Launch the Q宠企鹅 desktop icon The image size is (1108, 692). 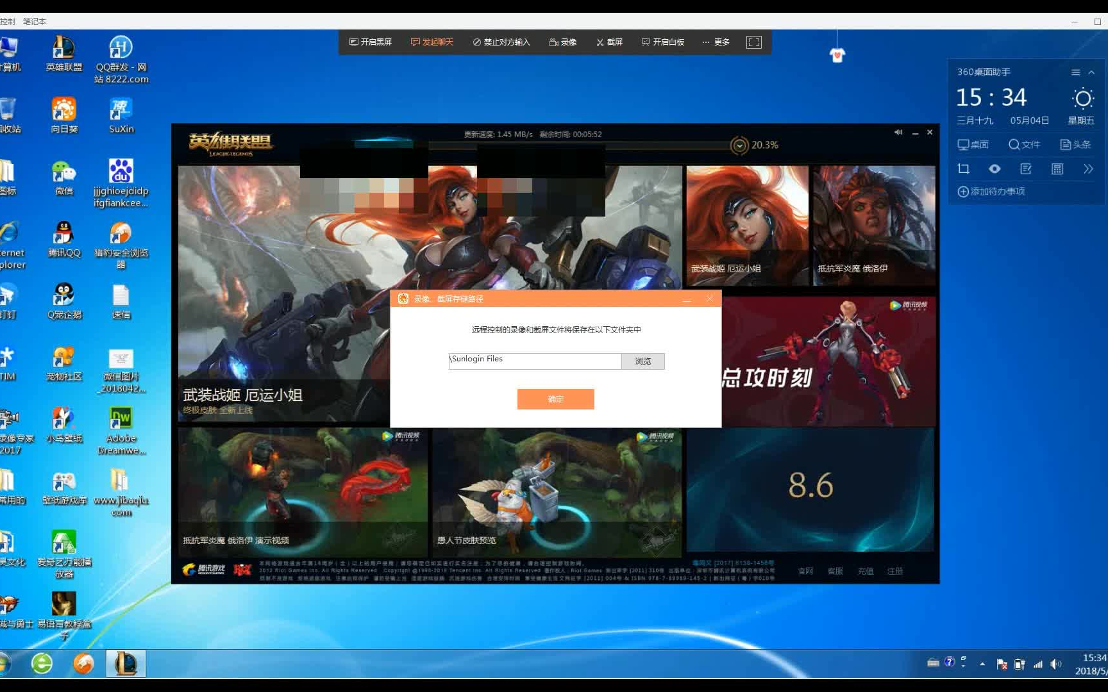pos(63,302)
